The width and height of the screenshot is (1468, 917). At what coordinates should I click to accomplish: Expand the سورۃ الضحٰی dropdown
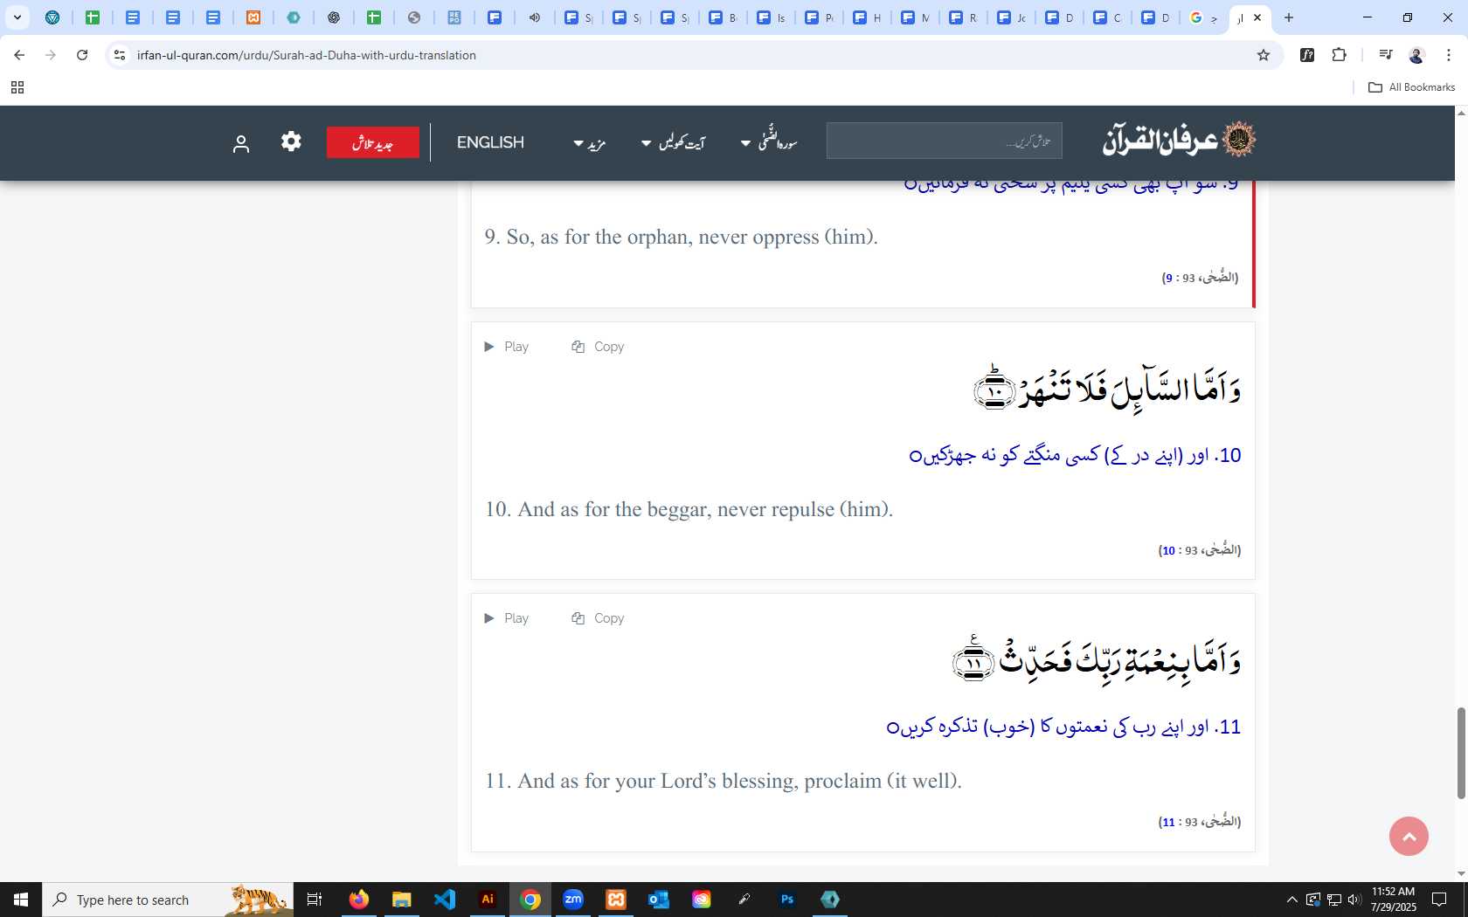(769, 140)
